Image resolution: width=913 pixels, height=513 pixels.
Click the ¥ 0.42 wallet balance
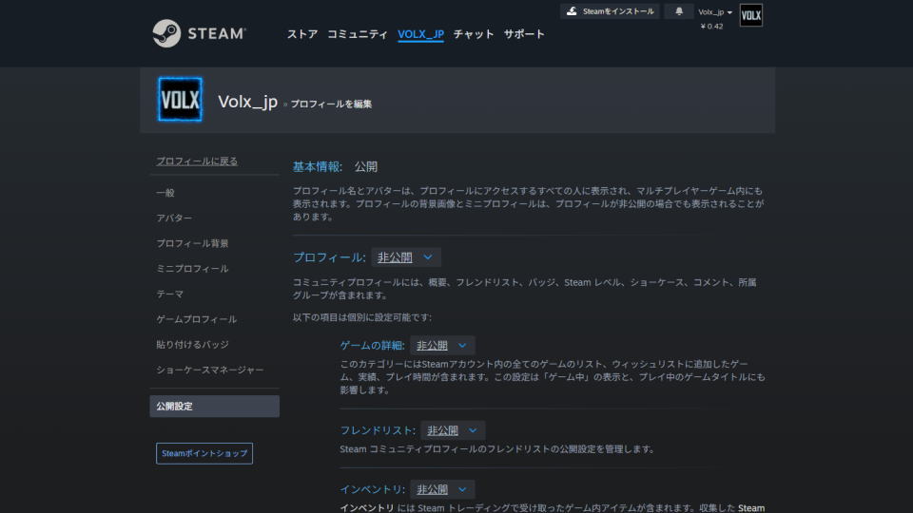pyautogui.click(x=711, y=27)
